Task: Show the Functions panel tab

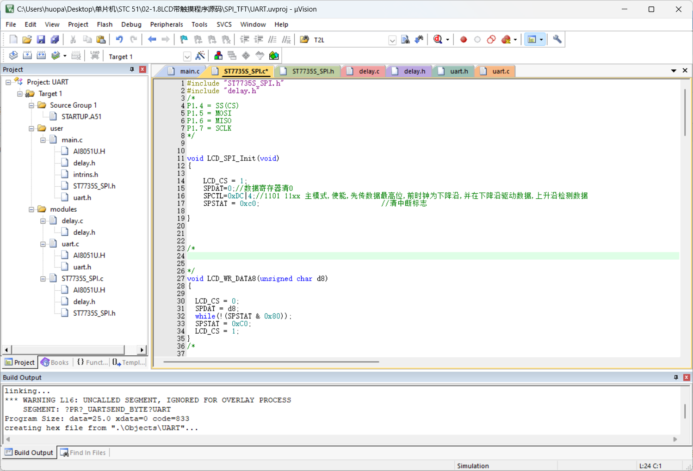Action: pyautogui.click(x=92, y=362)
